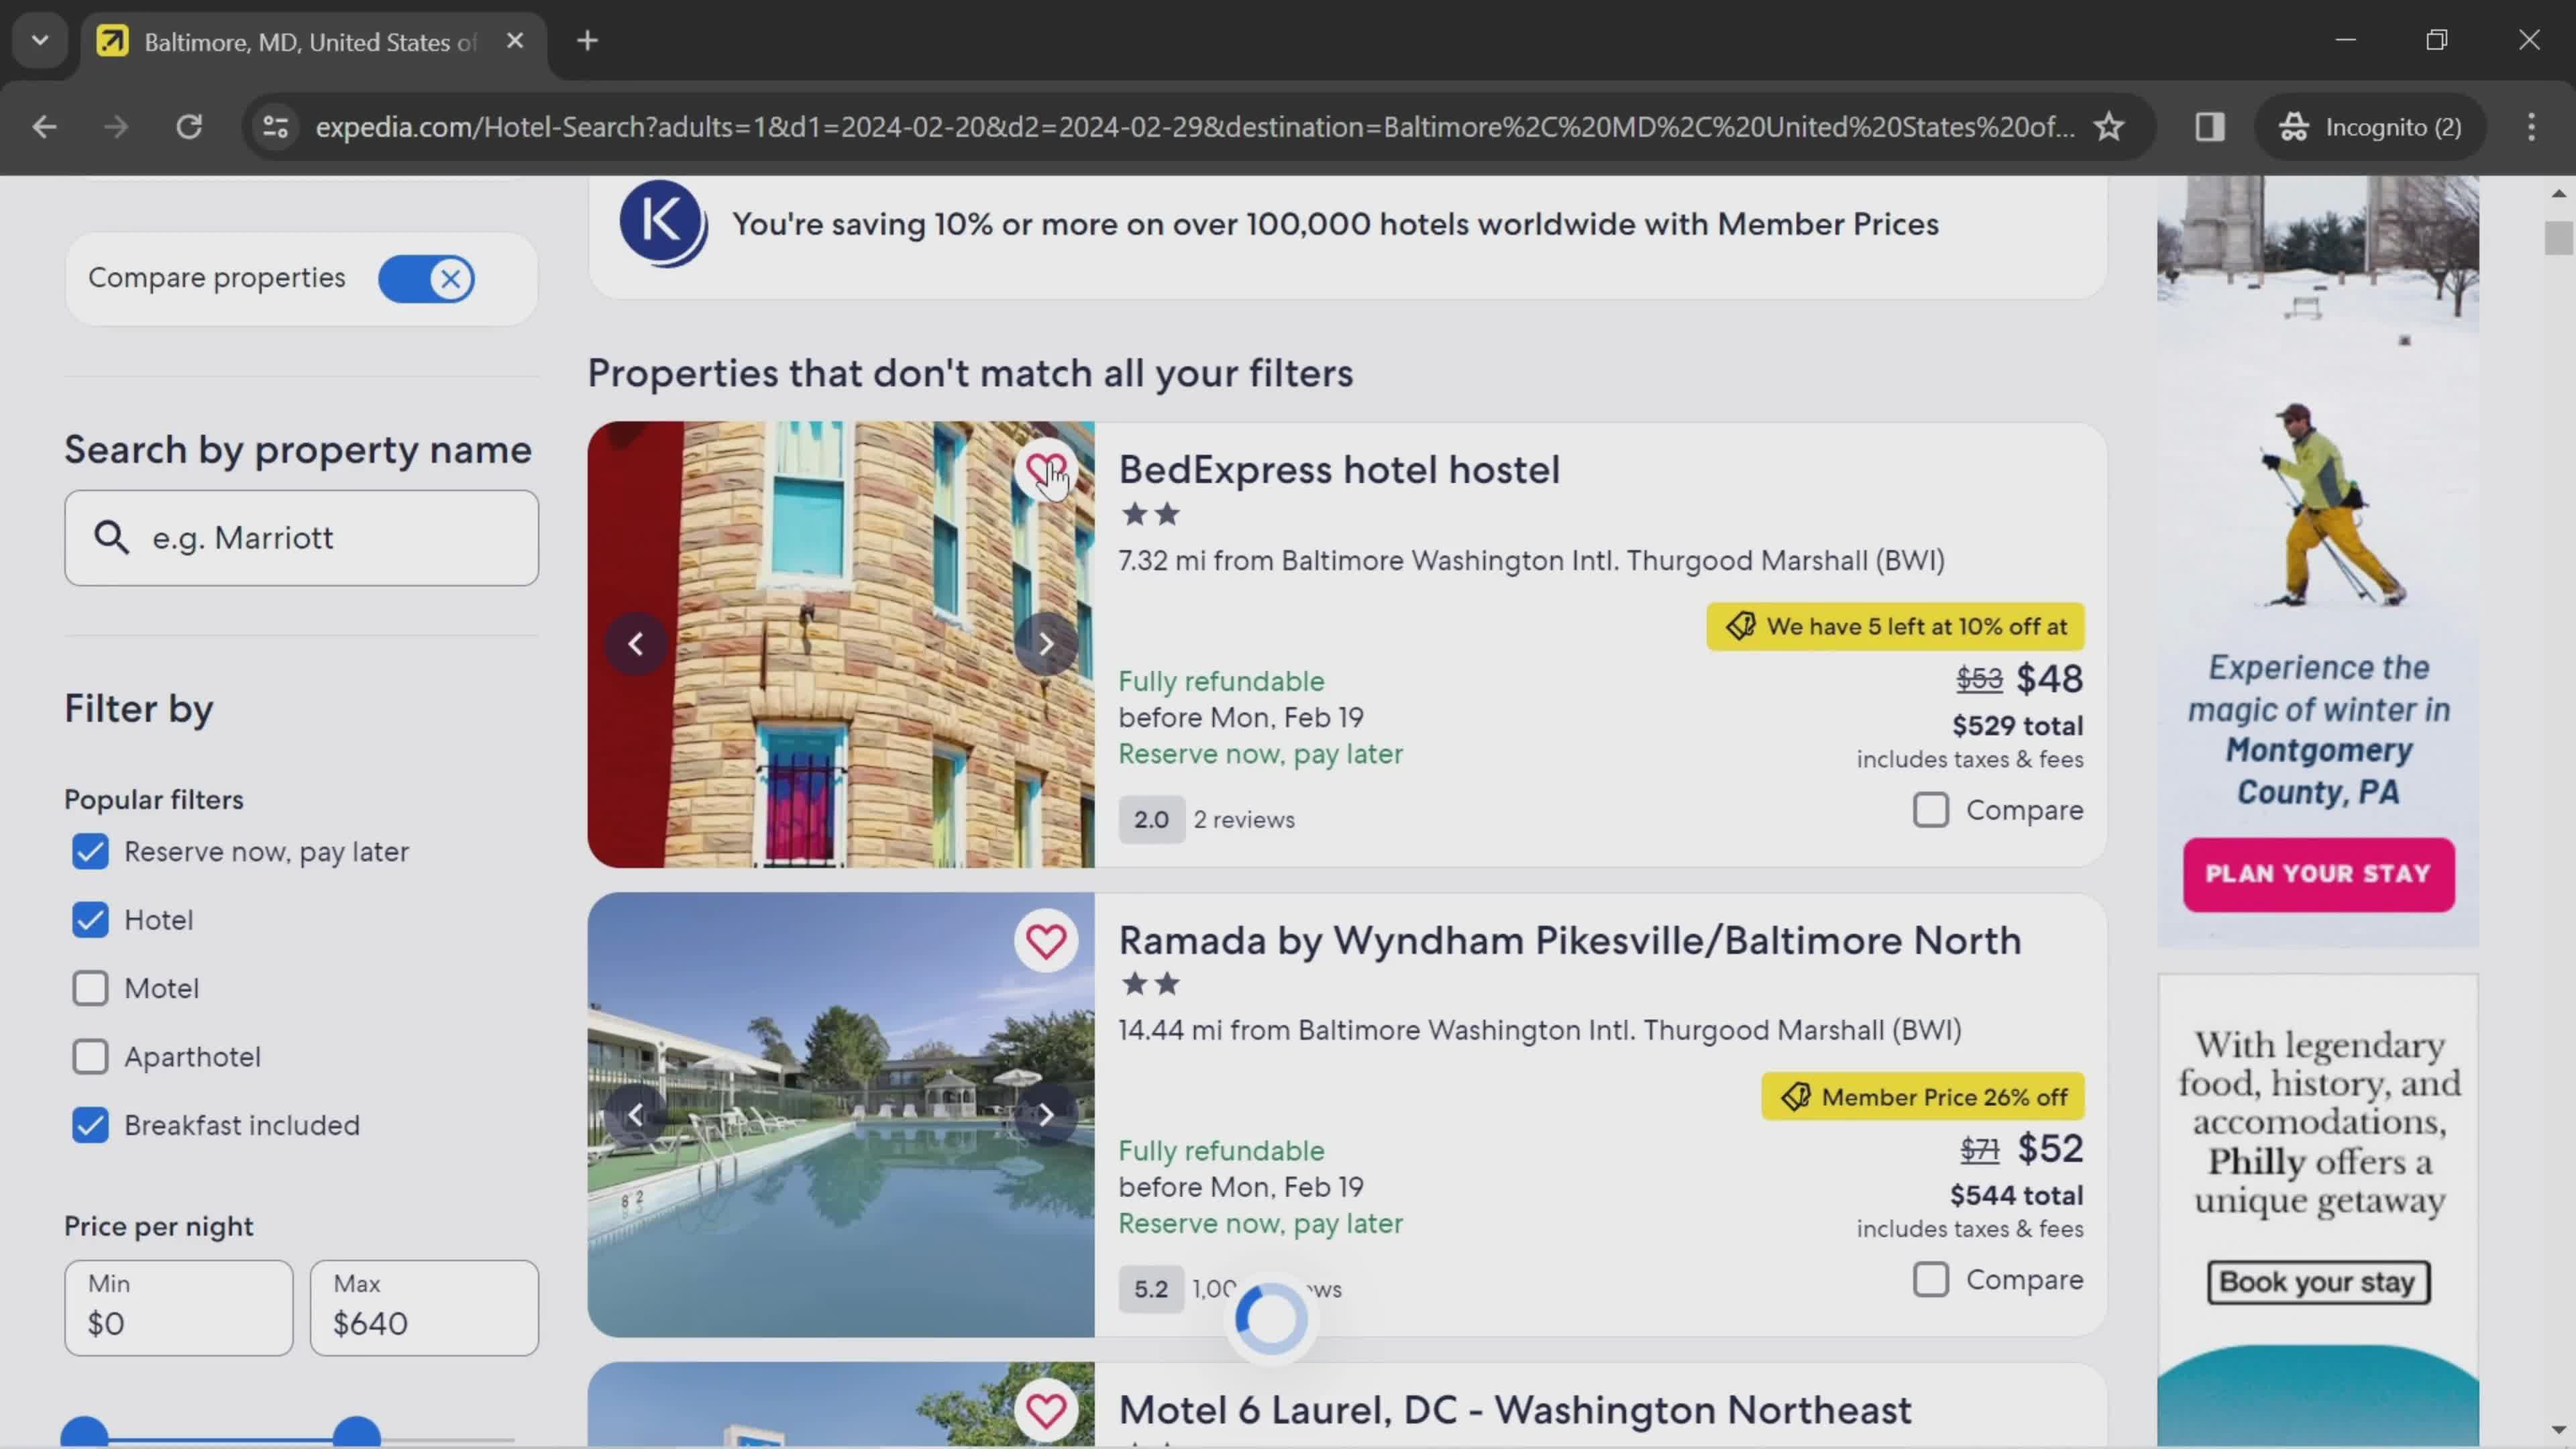Bookmark this page with the star icon
Image resolution: width=2576 pixels, height=1449 pixels.
(x=2108, y=127)
